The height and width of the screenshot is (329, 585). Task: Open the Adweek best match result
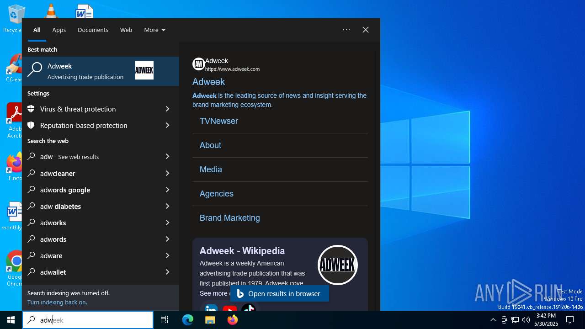(101, 71)
